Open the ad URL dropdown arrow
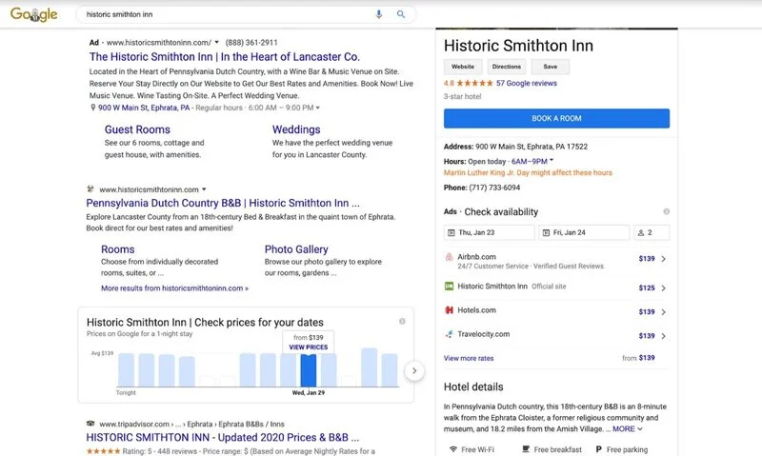The width and height of the screenshot is (762, 456). (217, 43)
